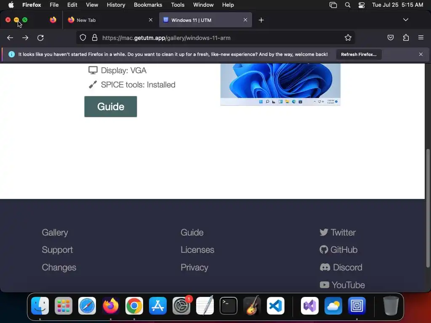Click the Guide button below SPICE tools
Screen dimensions: 431x323
111,106
